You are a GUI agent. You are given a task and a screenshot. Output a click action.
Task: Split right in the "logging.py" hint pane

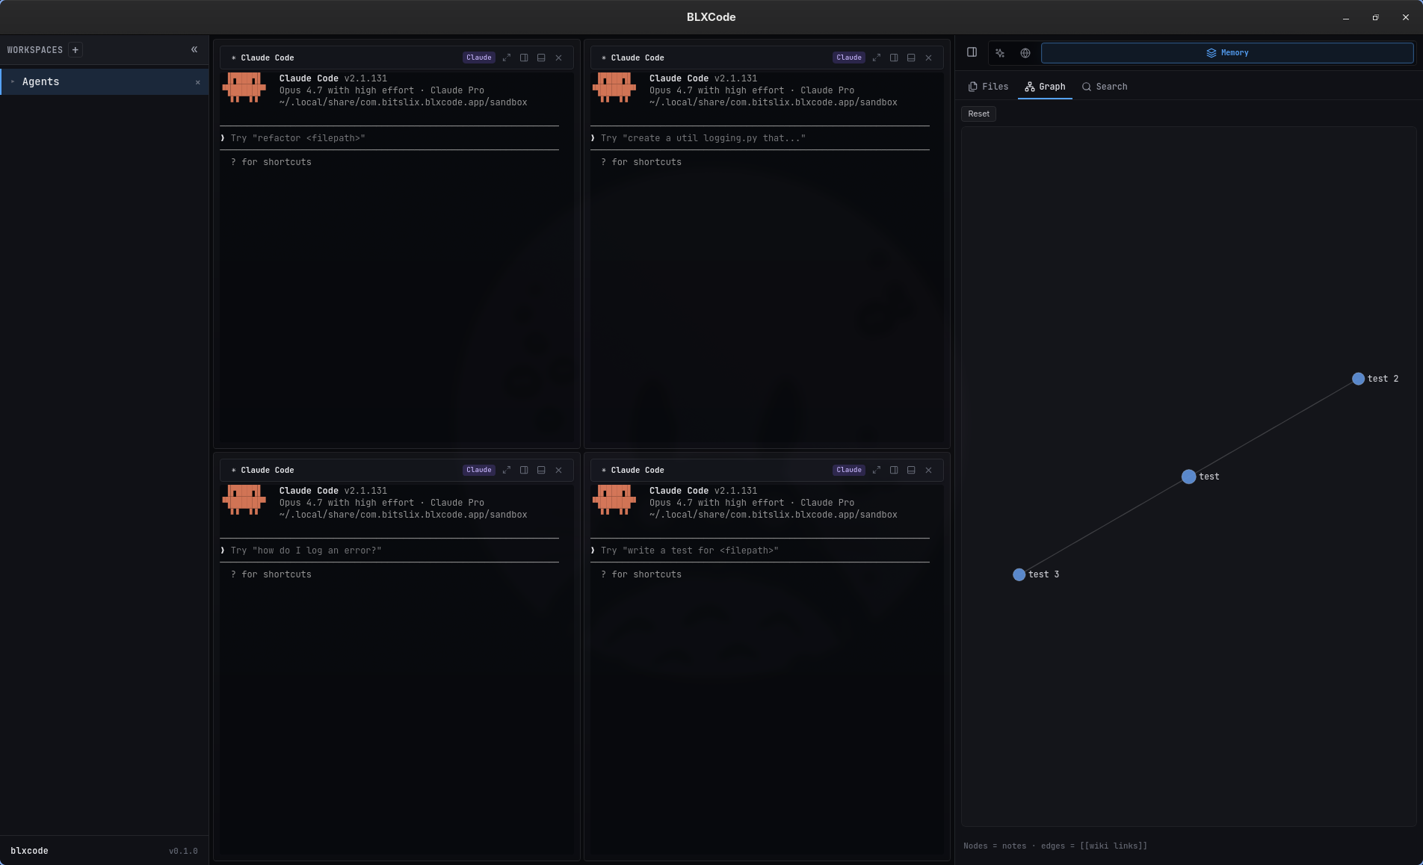(894, 58)
